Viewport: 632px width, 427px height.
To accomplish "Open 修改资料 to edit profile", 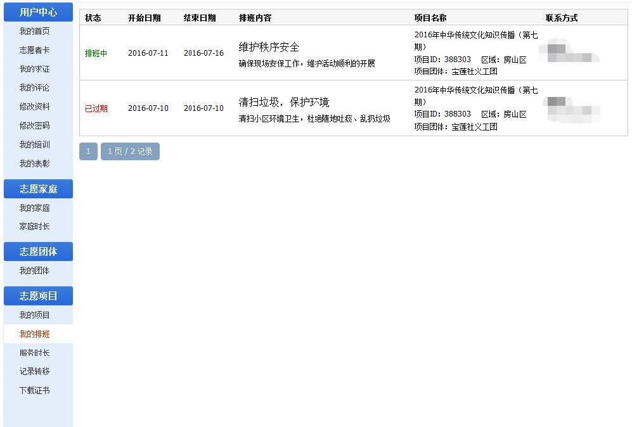I will pyautogui.click(x=34, y=107).
